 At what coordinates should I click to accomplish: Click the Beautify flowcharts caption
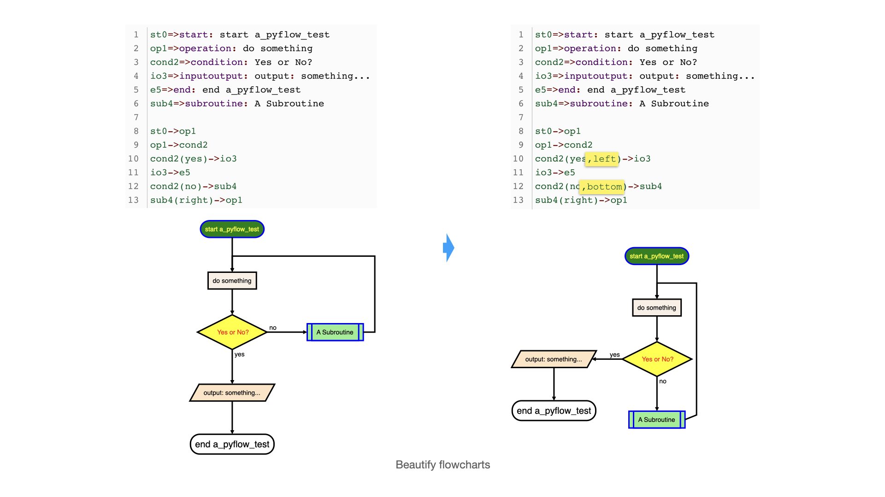pos(442,465)
